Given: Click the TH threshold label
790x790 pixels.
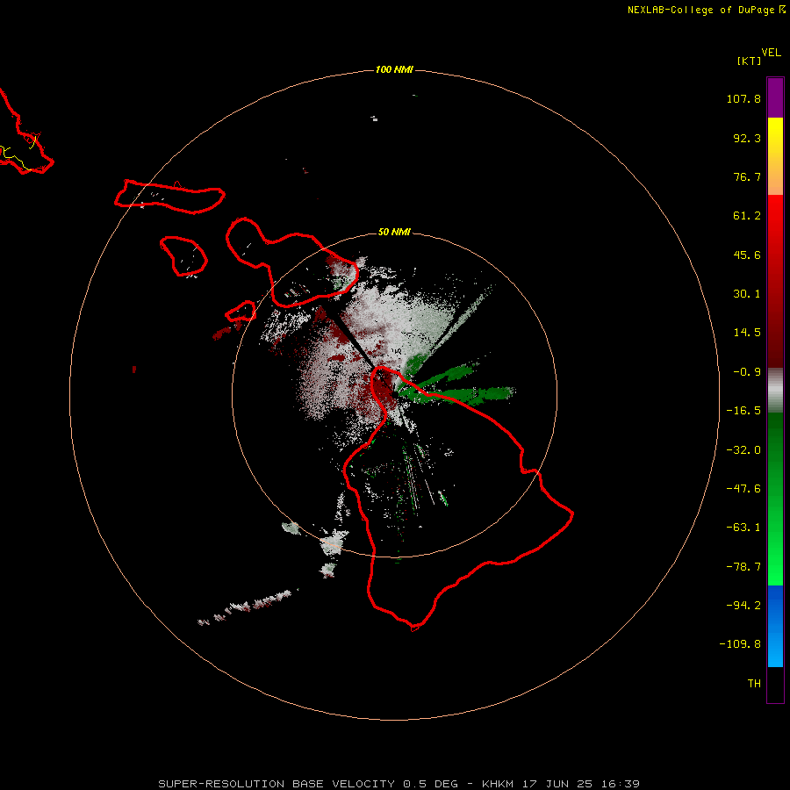Looking at the screenshot, I should pos(754,683).
